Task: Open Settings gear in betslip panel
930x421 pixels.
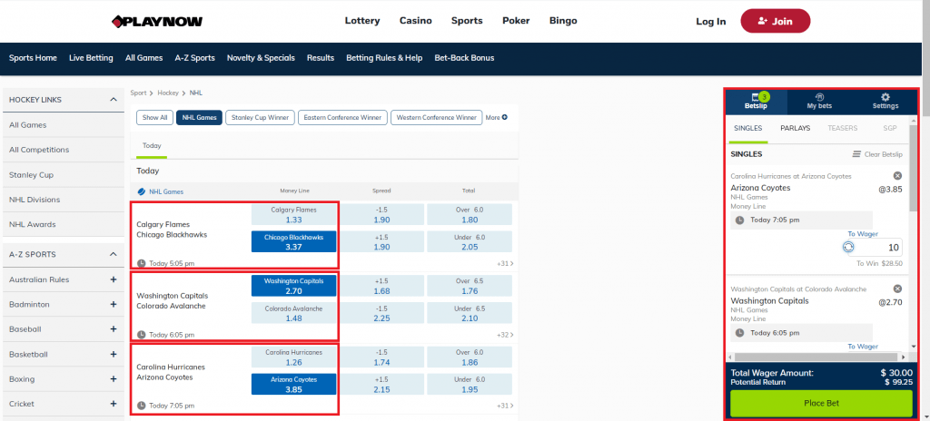Action: tap(885, 97)
